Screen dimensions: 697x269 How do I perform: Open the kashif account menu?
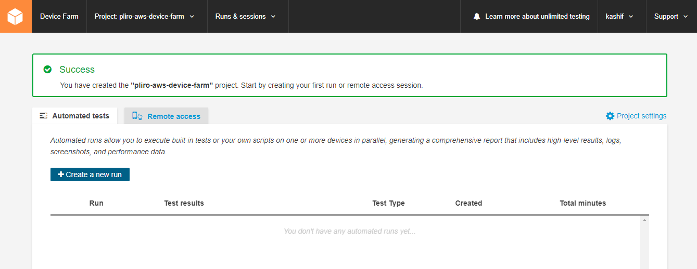coord(619,17)
